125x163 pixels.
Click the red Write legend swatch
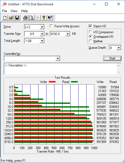coord(52,82)
